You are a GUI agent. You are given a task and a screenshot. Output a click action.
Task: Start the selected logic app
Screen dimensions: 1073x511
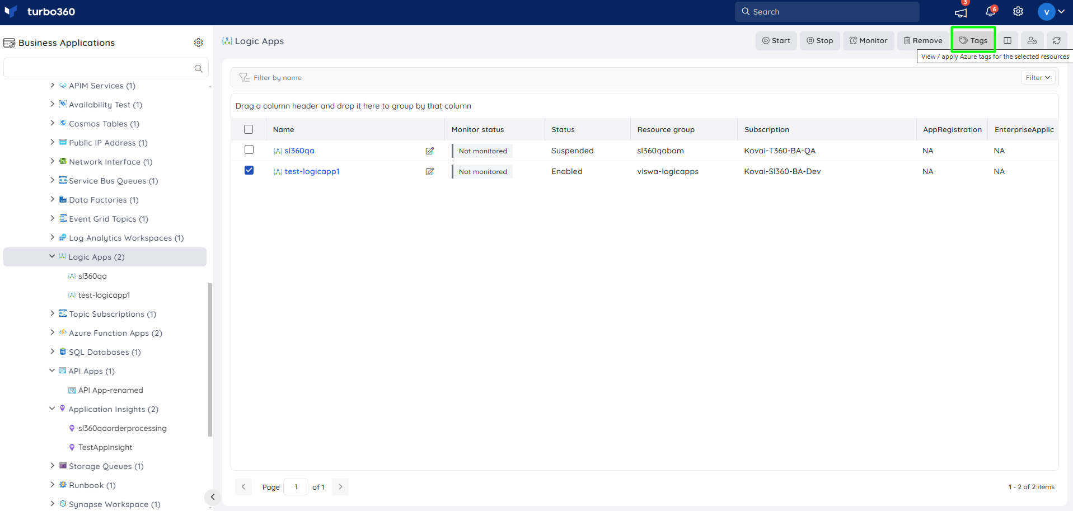coord(776,40)
